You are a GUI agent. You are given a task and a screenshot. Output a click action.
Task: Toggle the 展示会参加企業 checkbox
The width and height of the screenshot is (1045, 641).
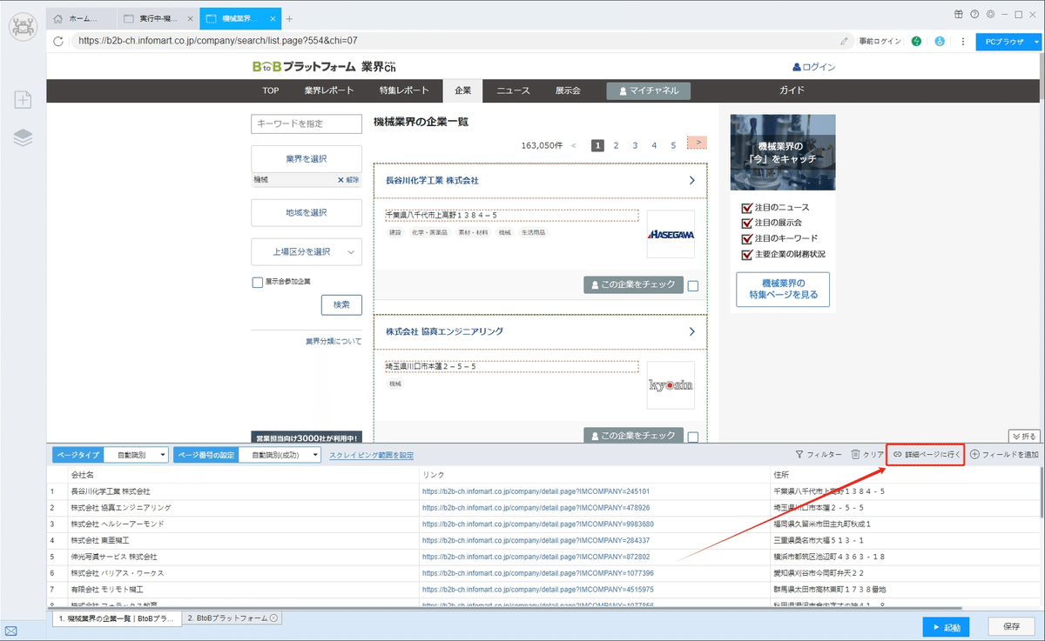pyautogui.click(x=257, y=282)
